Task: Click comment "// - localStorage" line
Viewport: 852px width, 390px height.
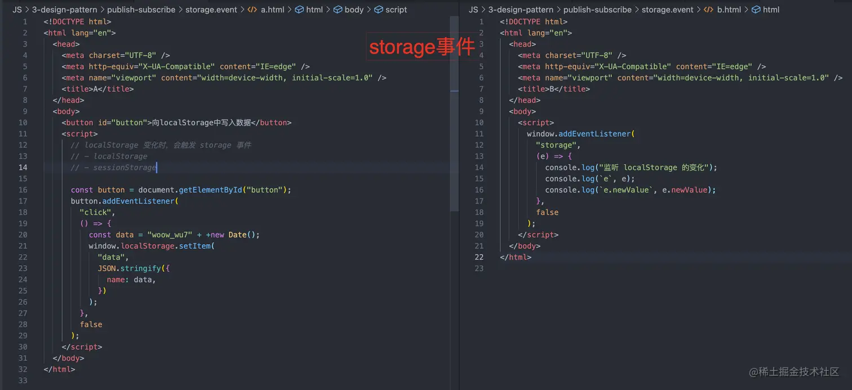Action: 109,156
